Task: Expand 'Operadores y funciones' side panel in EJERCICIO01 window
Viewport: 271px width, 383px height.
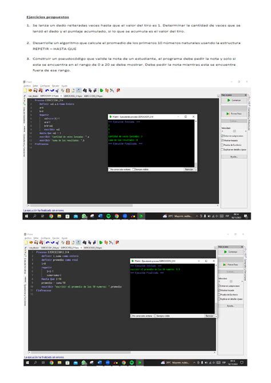Action: [24, 145]
